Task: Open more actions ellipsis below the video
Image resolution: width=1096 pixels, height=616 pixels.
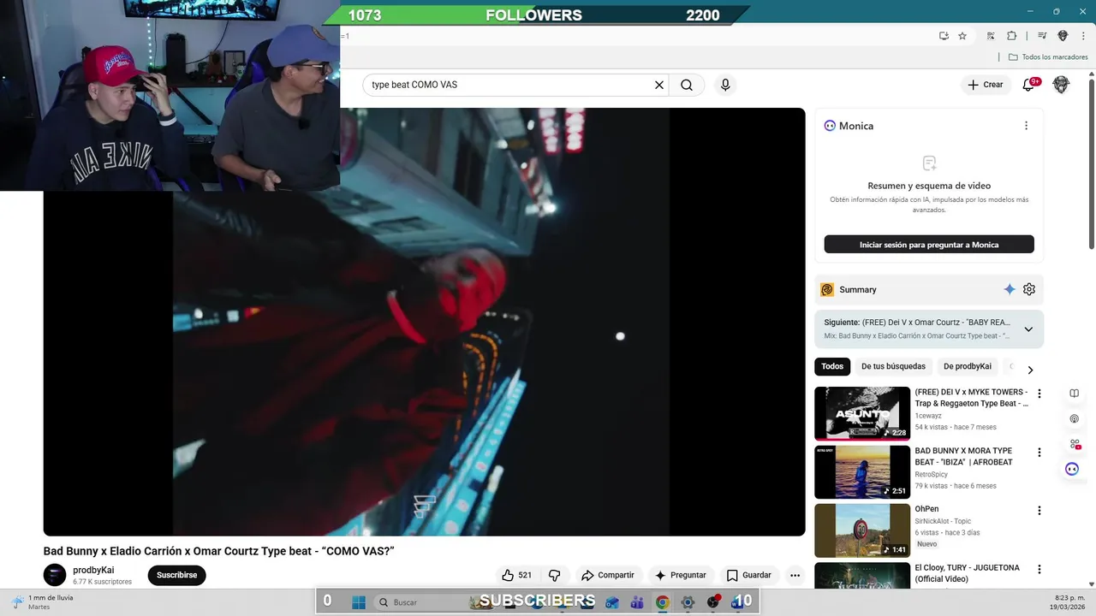Action: click(x=795, y=575)
